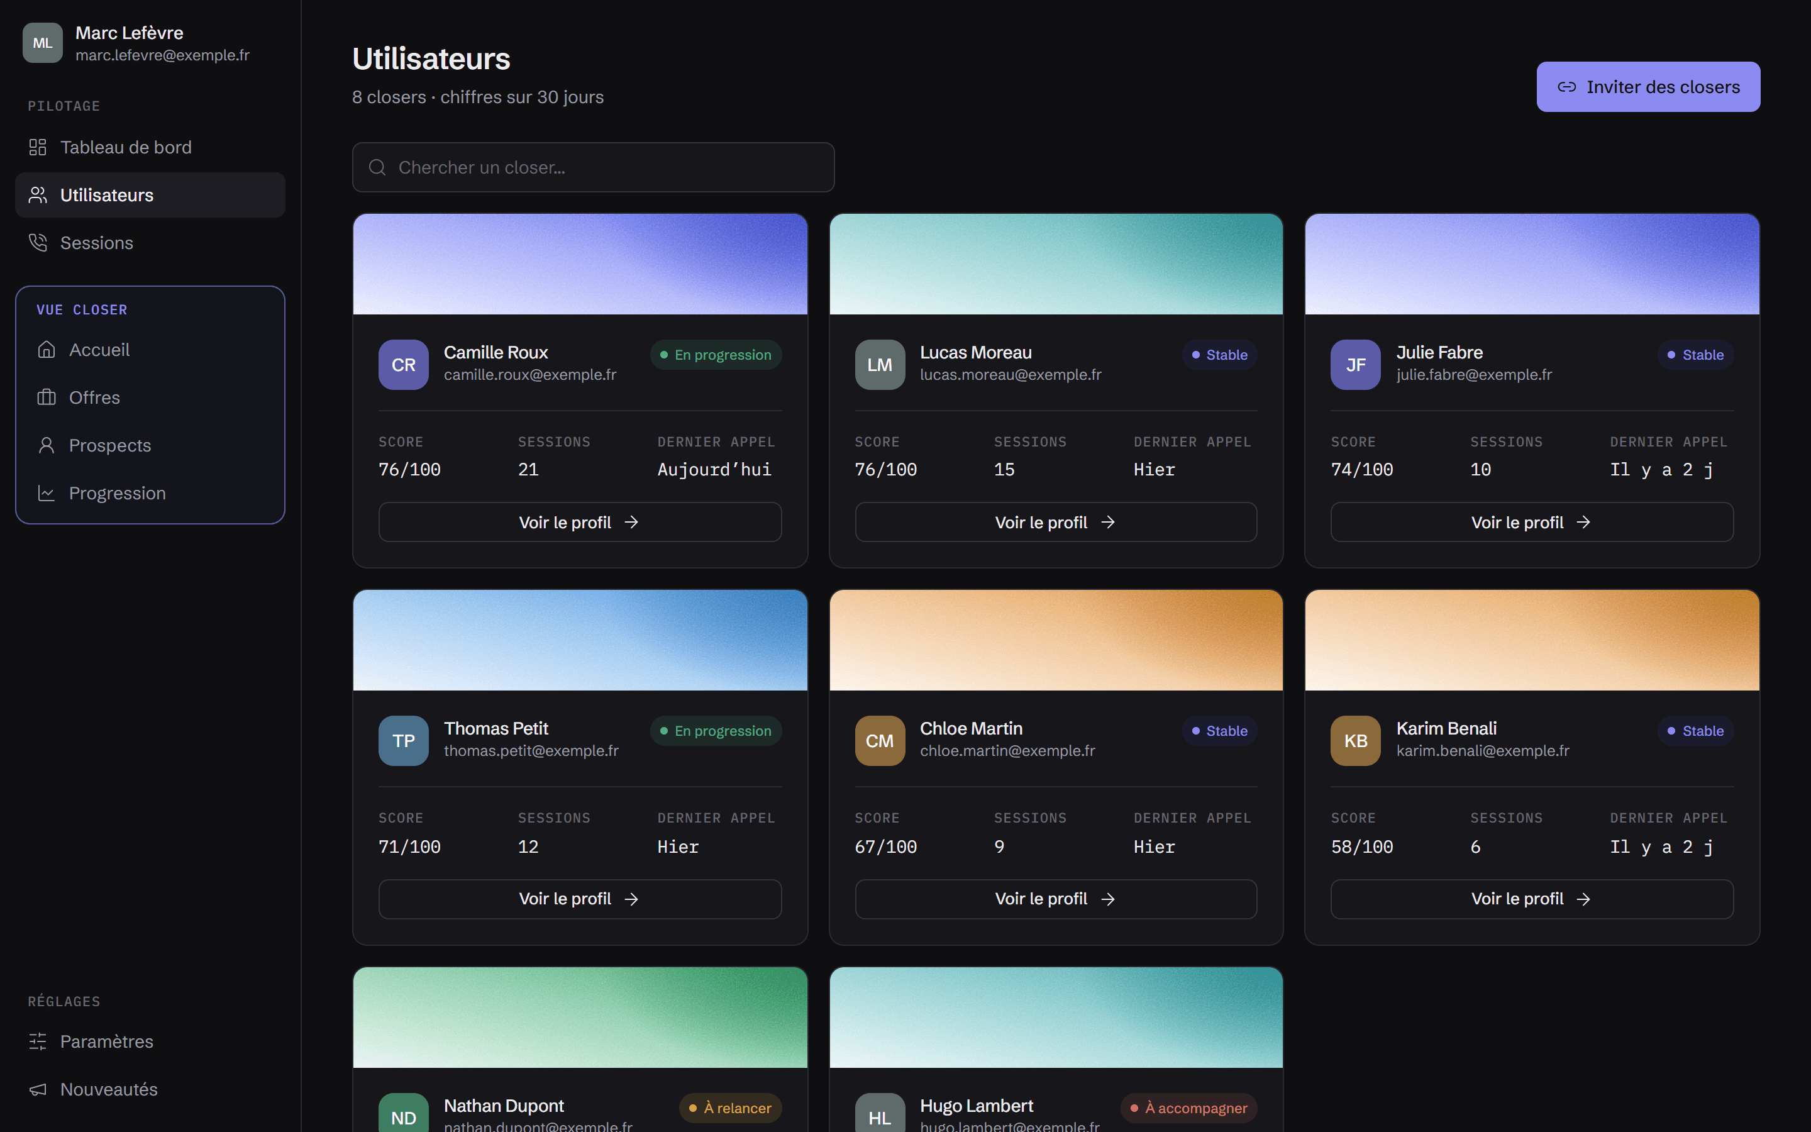Click the Paramètres sliders icon
The width and height of the screenshot is (1811, 1132).
click(38, 1041)
